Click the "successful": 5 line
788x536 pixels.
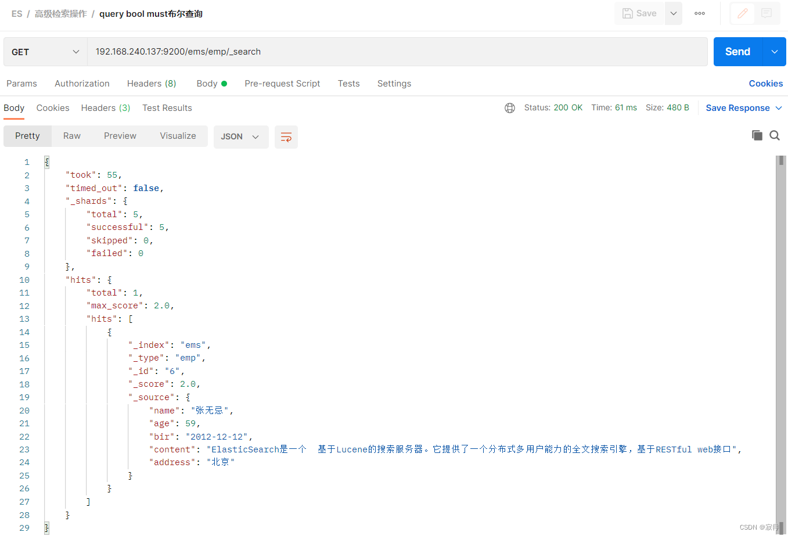click(128, 228)
